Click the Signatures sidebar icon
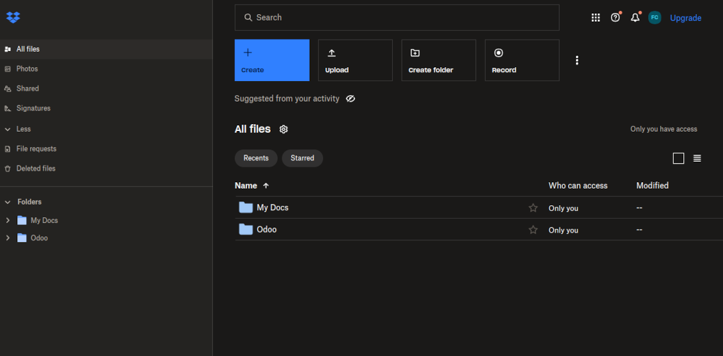This screenshot has height=356, width=723. tap(8, 108)
